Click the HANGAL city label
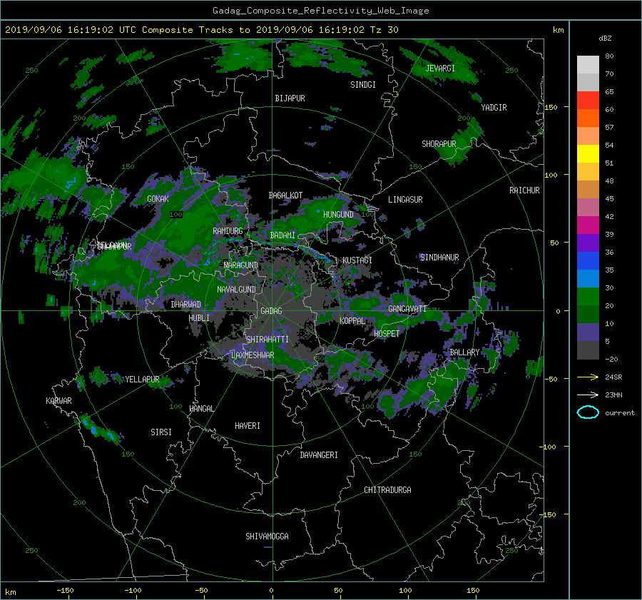Screen dimensions: 642x600 click(x=201, y=409)
